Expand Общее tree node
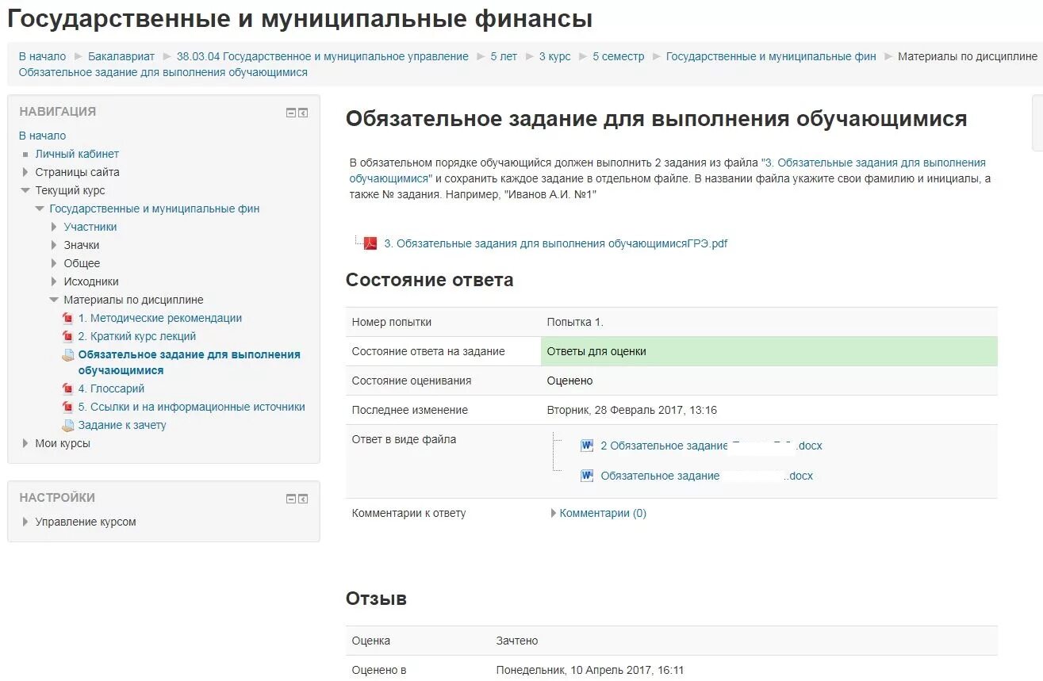The image size is (1043, 681). (54, 263)
